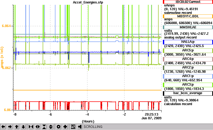213x130 pixels.
Task: Click the -2 hours x-axis tick label
Action: pos(124,114)
